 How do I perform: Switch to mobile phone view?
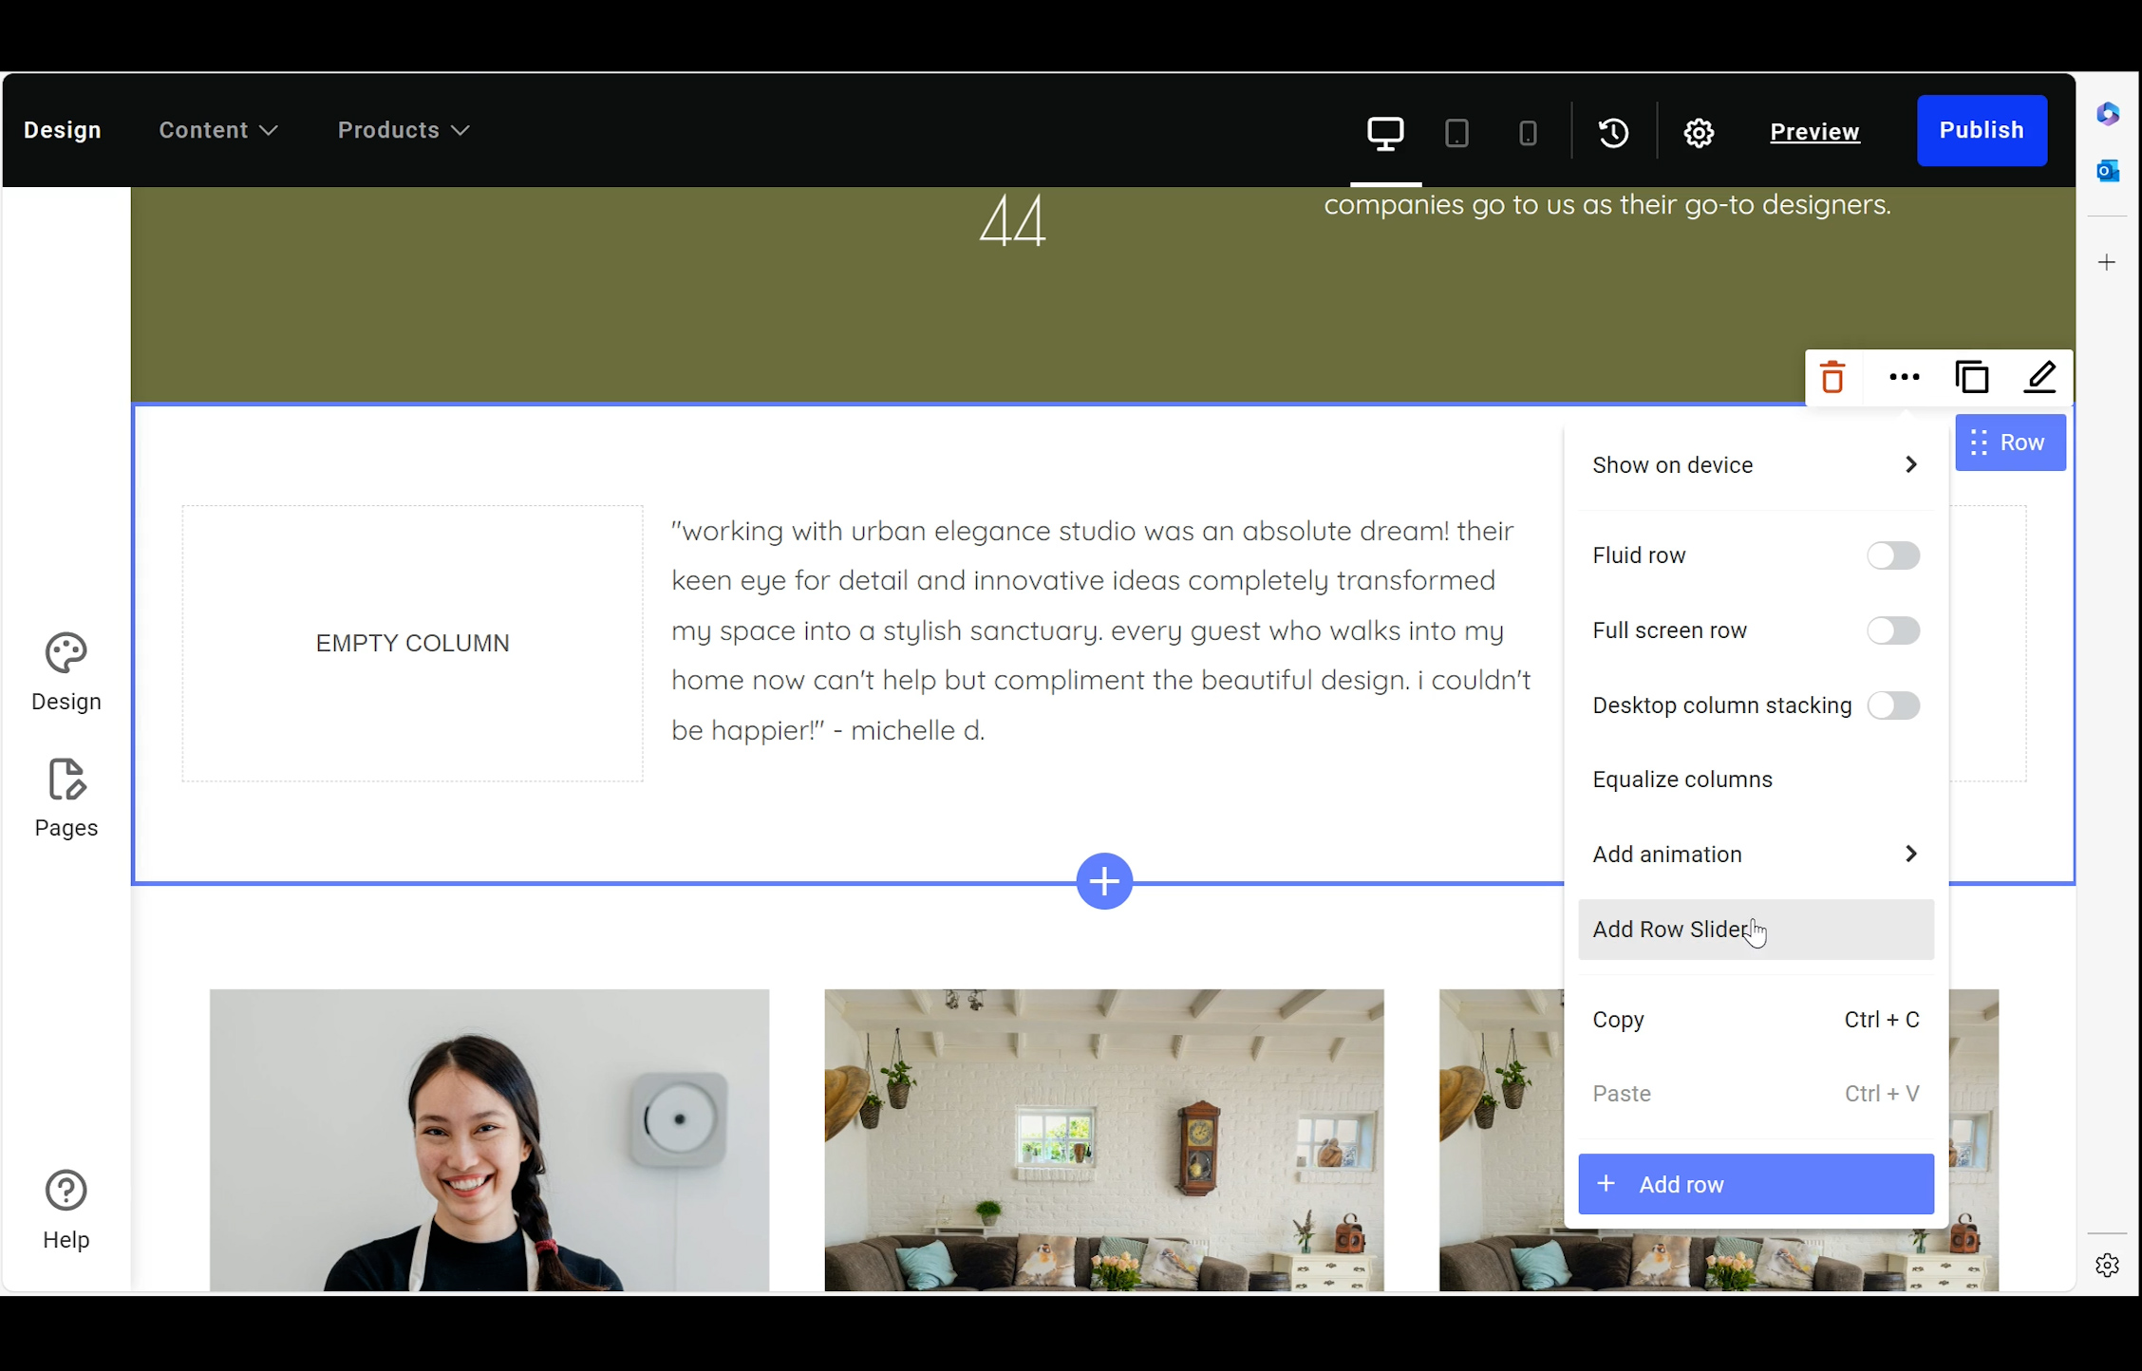pyautogui.click(x=1527, y=132)
